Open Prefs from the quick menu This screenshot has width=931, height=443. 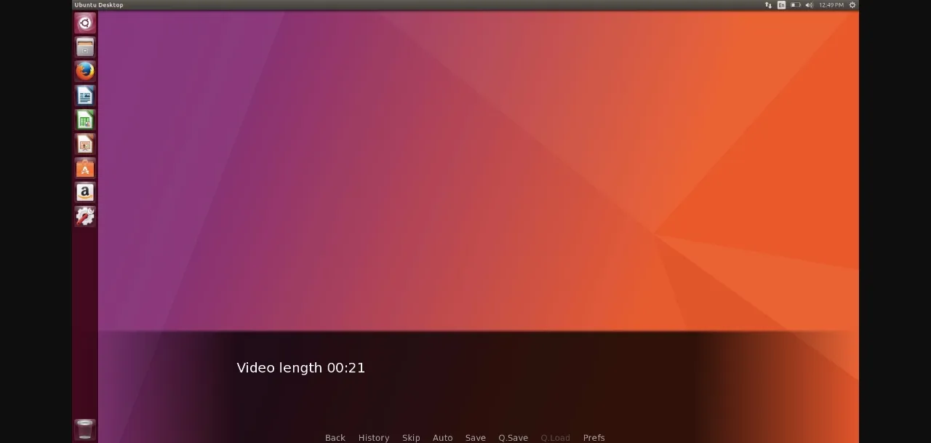point(594,437)
